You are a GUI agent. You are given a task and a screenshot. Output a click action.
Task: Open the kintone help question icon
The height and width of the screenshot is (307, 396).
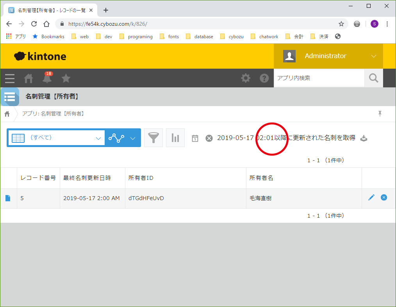264,78
